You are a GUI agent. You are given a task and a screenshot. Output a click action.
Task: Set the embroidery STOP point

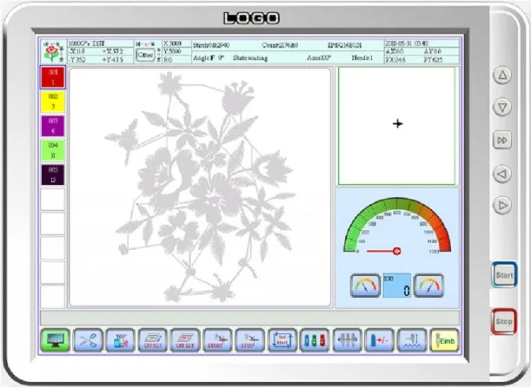click(250, 340)
